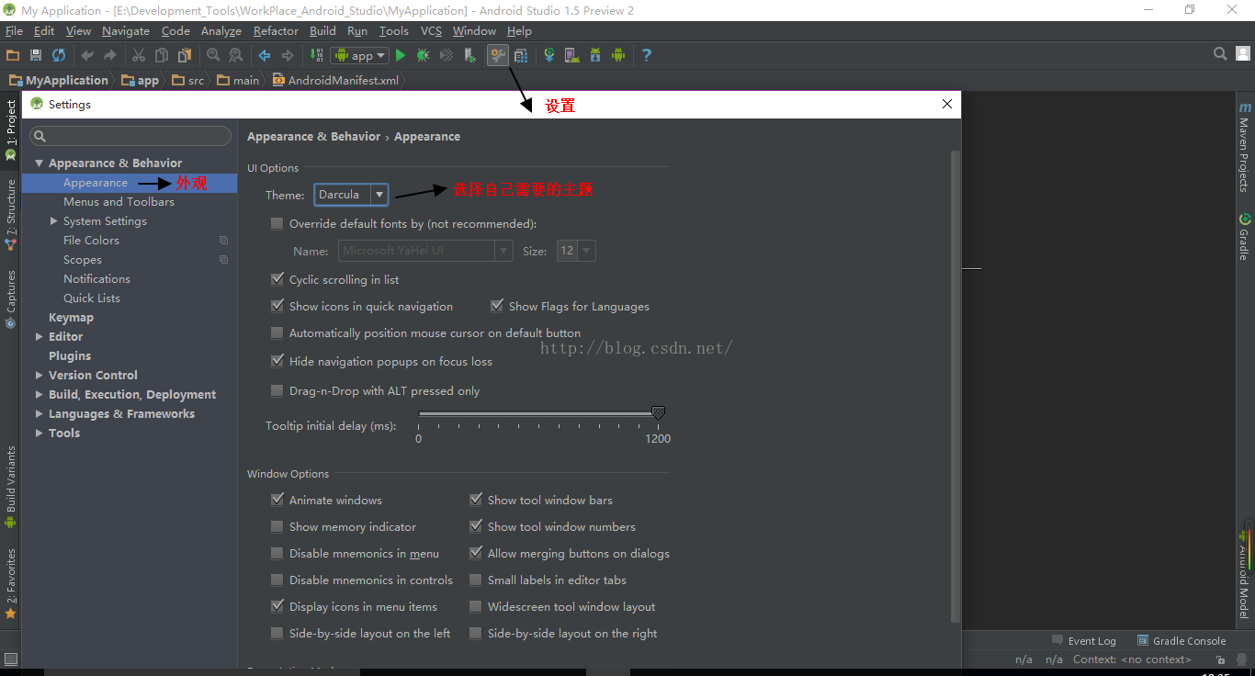Screen dimensions: 1255x676
Task: Click the Open folder toolbar icon
Action: click(13, 55)
